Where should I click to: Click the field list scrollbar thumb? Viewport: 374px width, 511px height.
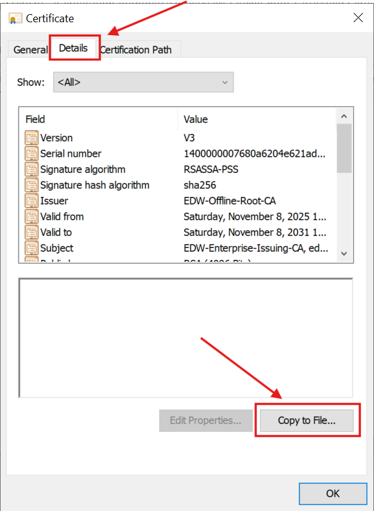pyautogui.click(x=344, y=148)
